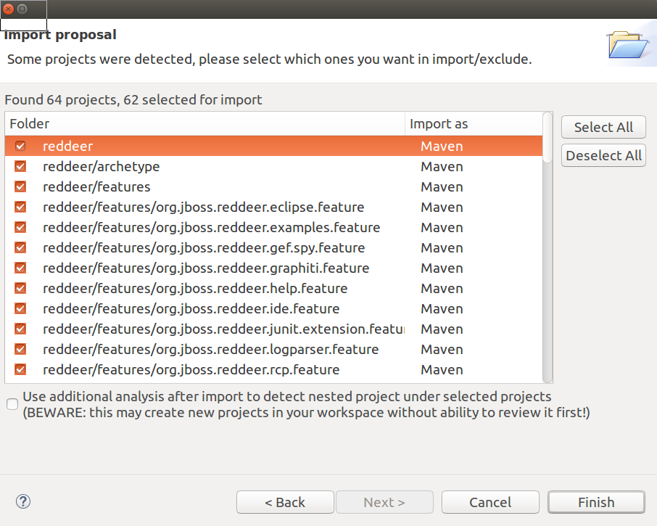
Task: Uncheck org.jboss.reddeer.eclipse.feature checkbox
Action: pyautogui.click(x=20, y=207)
